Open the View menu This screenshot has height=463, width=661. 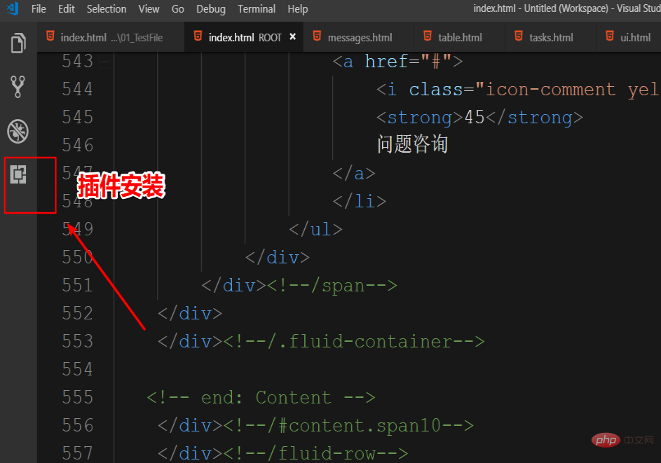pos(149,9)
